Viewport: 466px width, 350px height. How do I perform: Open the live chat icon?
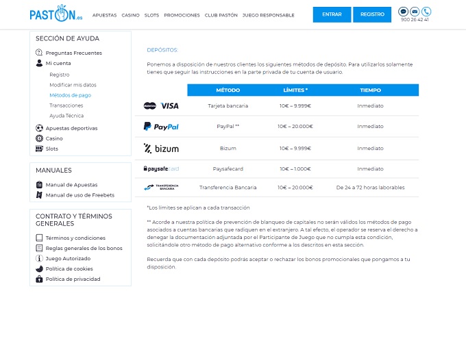(x=403, y=12)
